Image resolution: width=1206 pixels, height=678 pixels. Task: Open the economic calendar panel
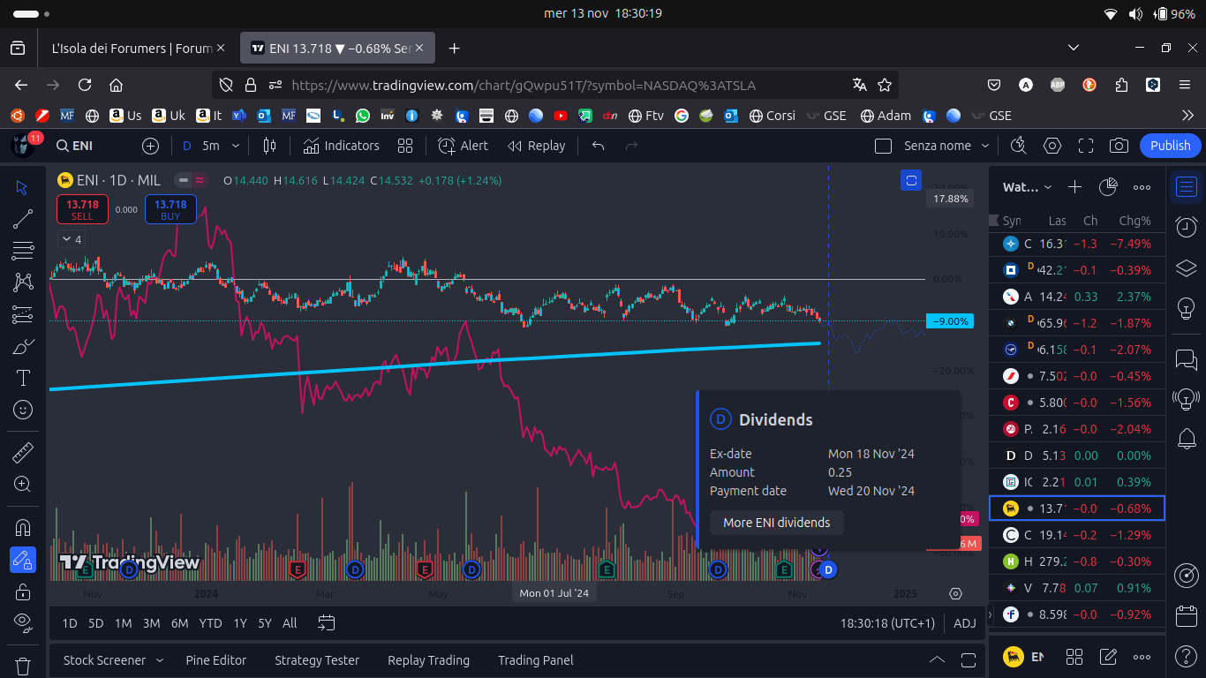coord(1187,614)
